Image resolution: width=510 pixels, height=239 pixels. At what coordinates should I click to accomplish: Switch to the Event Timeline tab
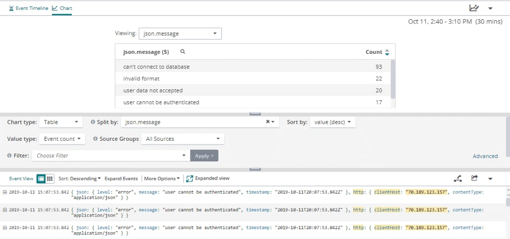pyautogui.click(x=29, y=8)
